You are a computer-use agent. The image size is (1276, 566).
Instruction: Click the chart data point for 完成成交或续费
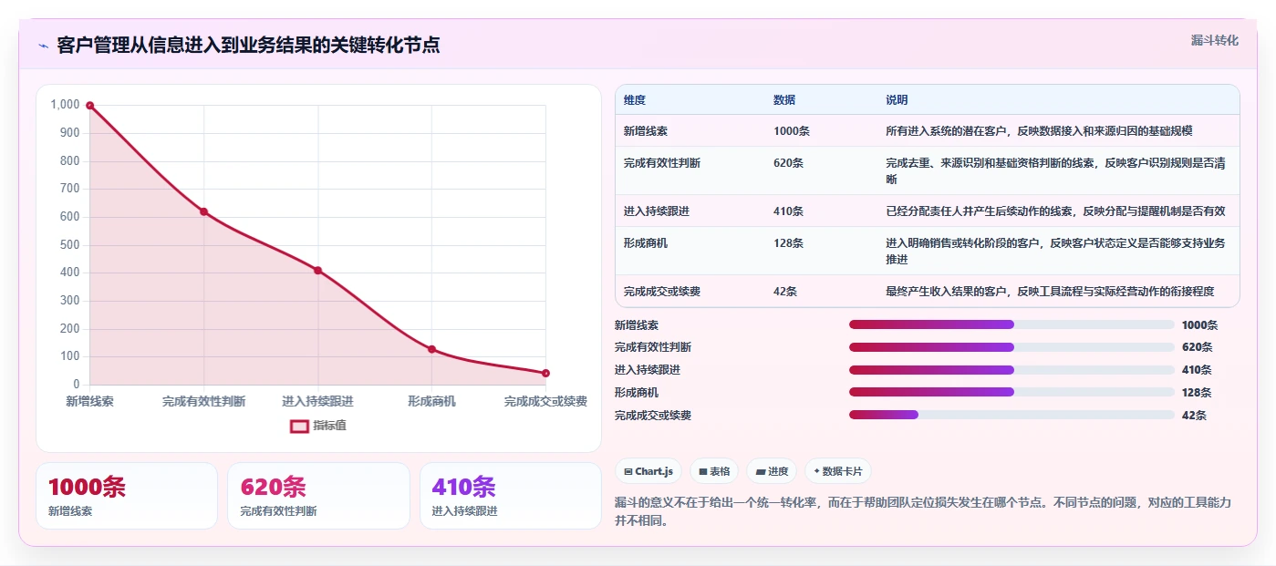[545, 373]
